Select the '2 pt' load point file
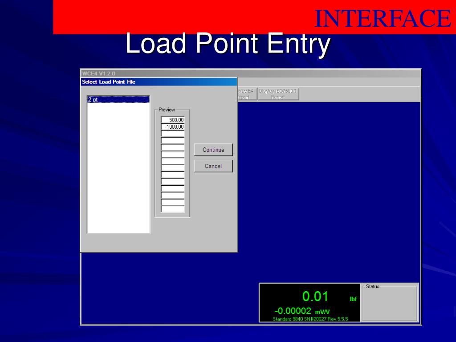456x342 pixels. click(x=118, y=99)
